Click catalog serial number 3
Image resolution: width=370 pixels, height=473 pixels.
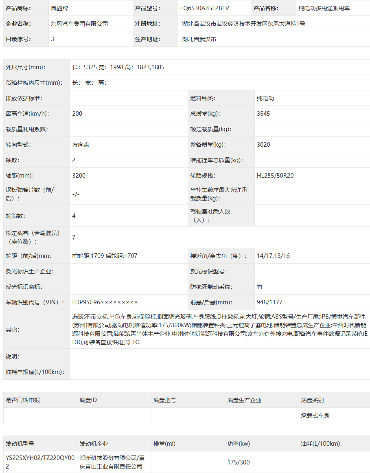tap(53, 39)
